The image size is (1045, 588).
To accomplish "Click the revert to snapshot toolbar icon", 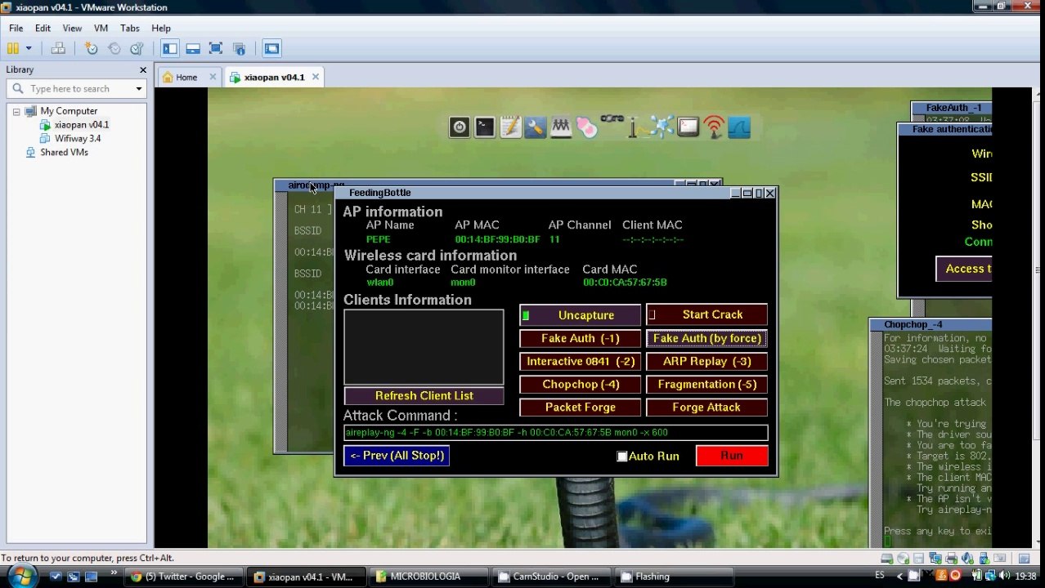I will (114, 49).
